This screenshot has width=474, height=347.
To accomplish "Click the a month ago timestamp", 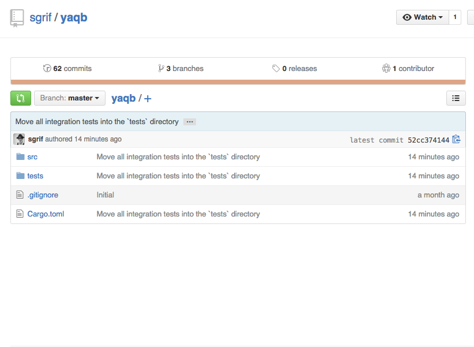I will click(438, 195).
